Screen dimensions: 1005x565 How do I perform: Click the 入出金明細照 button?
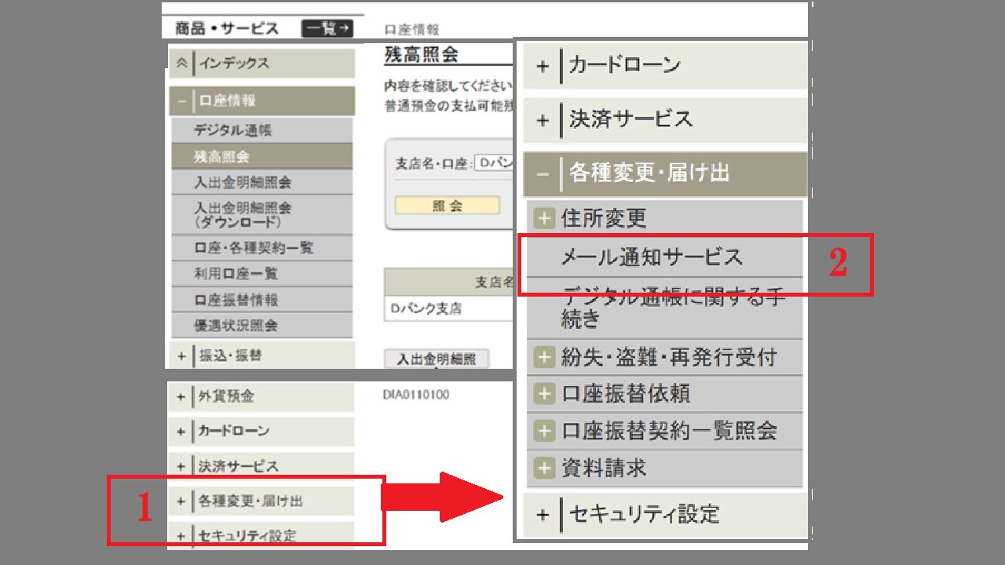pos(437,359)
